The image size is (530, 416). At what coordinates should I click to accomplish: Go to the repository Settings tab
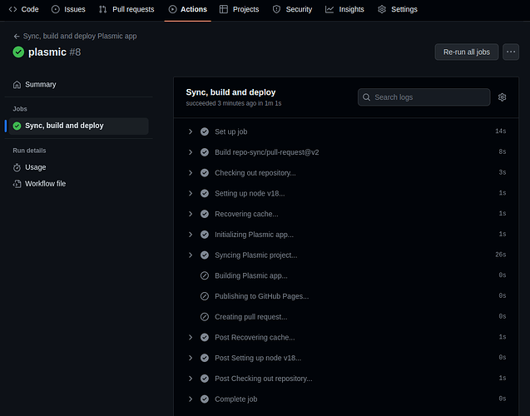point(397,9)
